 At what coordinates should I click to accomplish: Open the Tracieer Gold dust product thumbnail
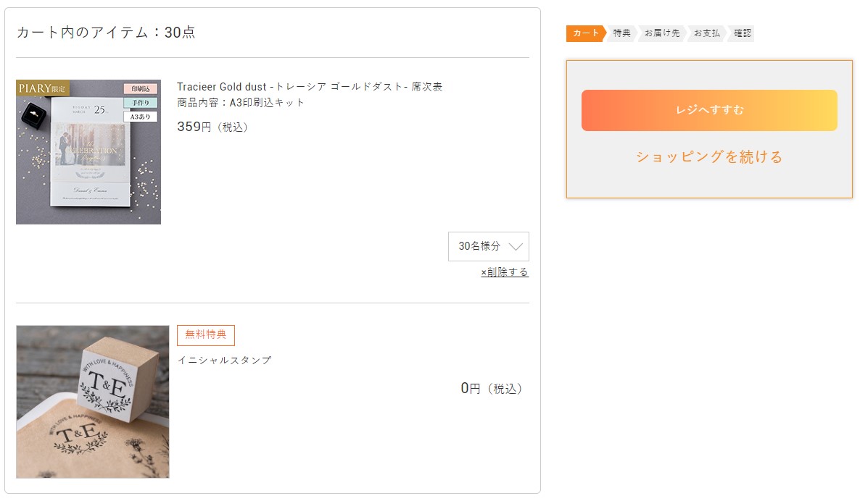tap(88, 152)
